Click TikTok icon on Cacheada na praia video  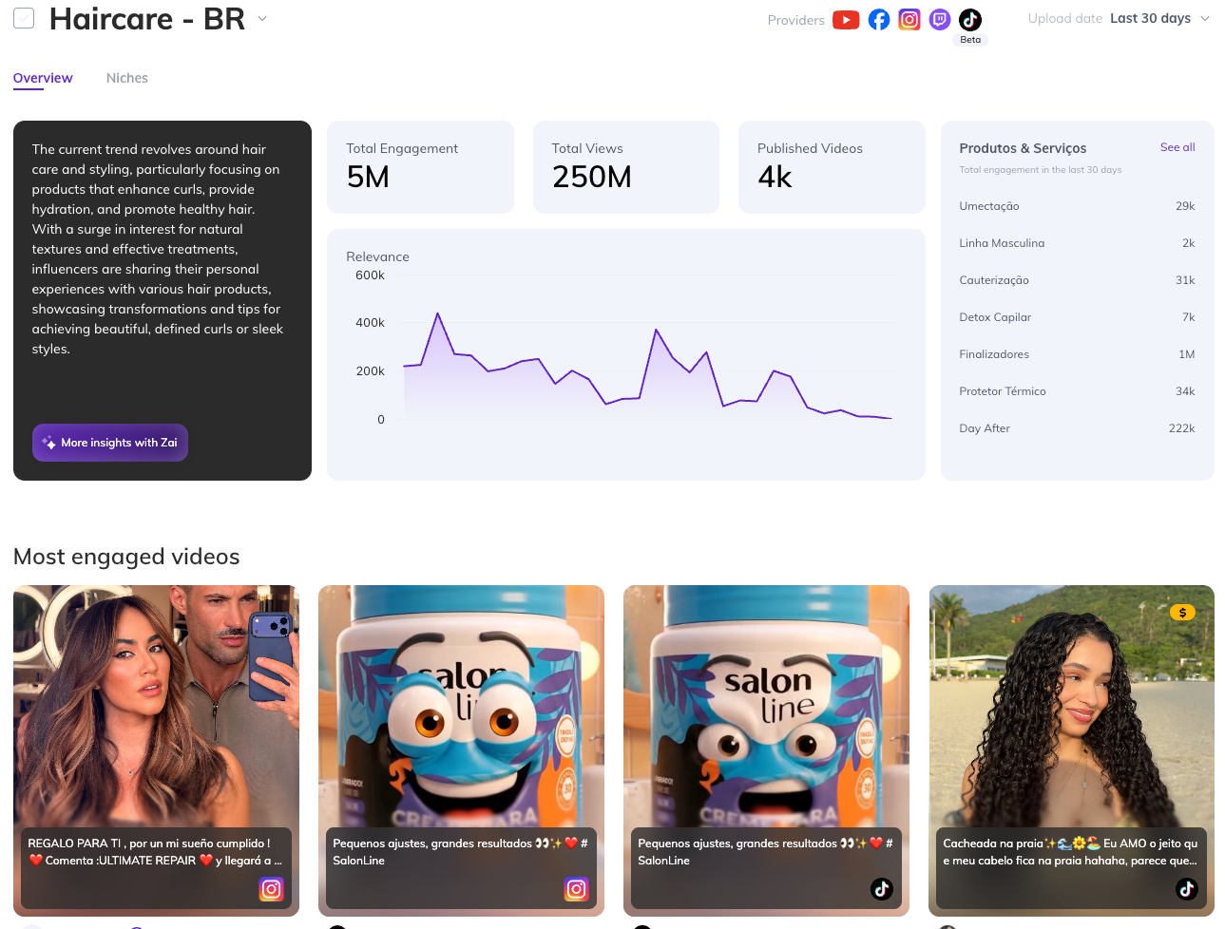[x=1186, y=889]
